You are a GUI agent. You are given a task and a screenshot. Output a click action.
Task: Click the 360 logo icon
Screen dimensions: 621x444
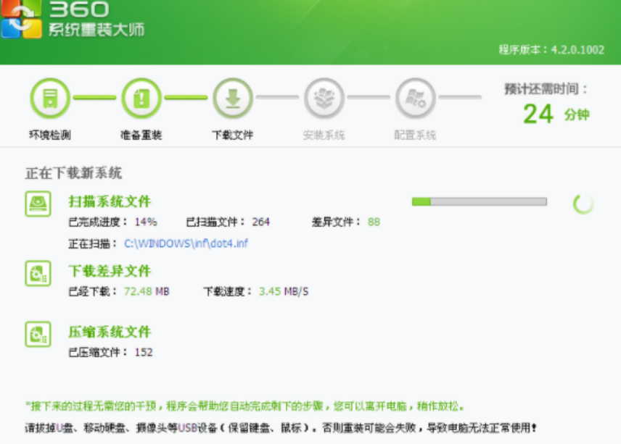click(x=22, y=18)
